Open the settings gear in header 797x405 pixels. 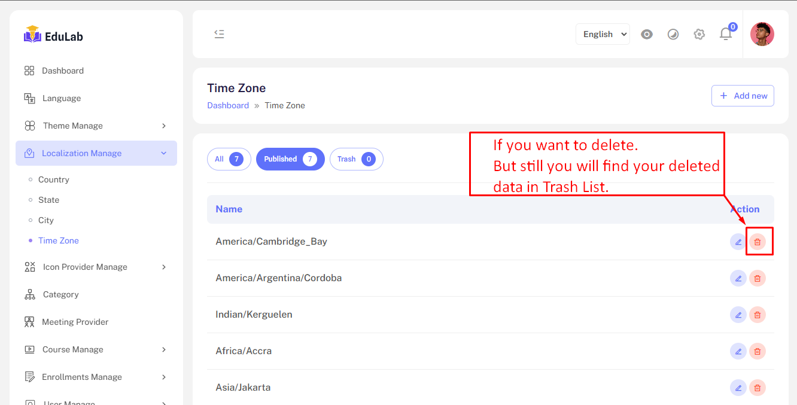point(699,34)
